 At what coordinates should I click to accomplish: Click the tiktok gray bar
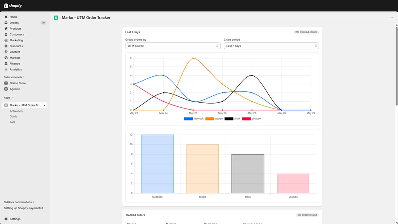click(x=248, y=174)
